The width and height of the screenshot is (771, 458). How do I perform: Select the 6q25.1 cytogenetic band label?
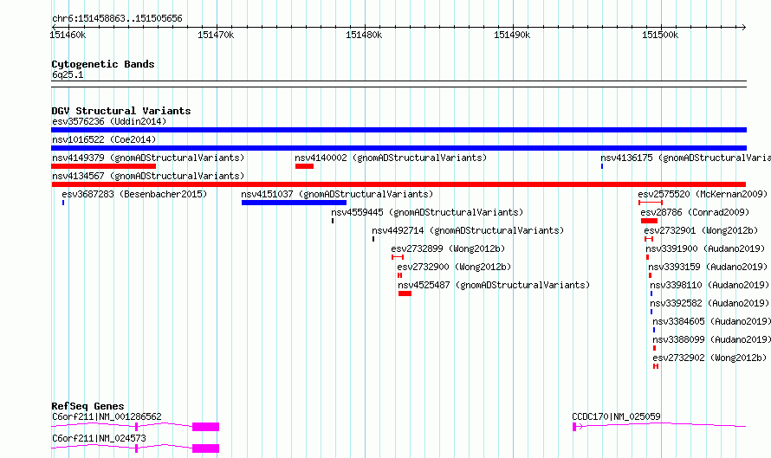click(x=68, y=74)
